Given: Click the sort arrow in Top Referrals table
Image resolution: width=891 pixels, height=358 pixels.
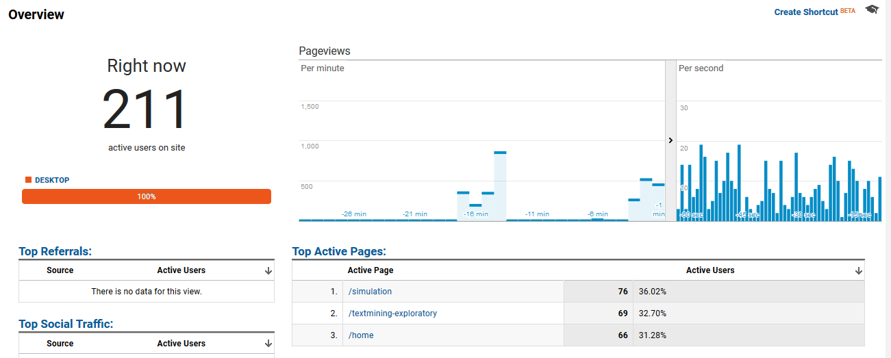Looking at the screenshot, I should 268,271.
